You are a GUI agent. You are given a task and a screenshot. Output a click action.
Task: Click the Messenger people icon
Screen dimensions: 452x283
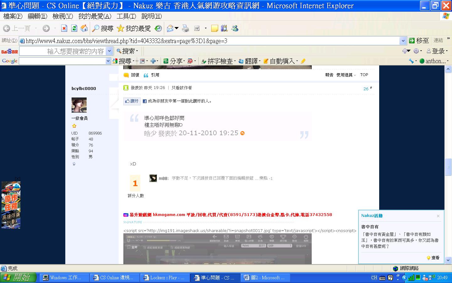coord(235,29)
